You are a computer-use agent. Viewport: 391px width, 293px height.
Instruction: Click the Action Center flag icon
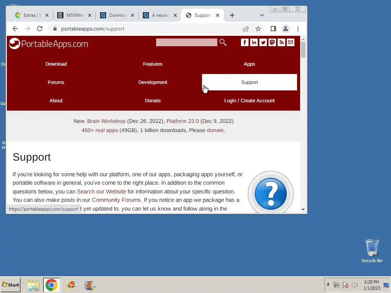point(345,285)
